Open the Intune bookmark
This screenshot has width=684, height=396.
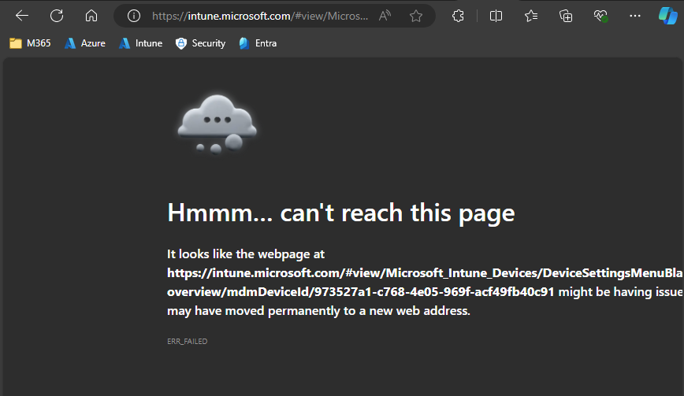coord(140,43)
